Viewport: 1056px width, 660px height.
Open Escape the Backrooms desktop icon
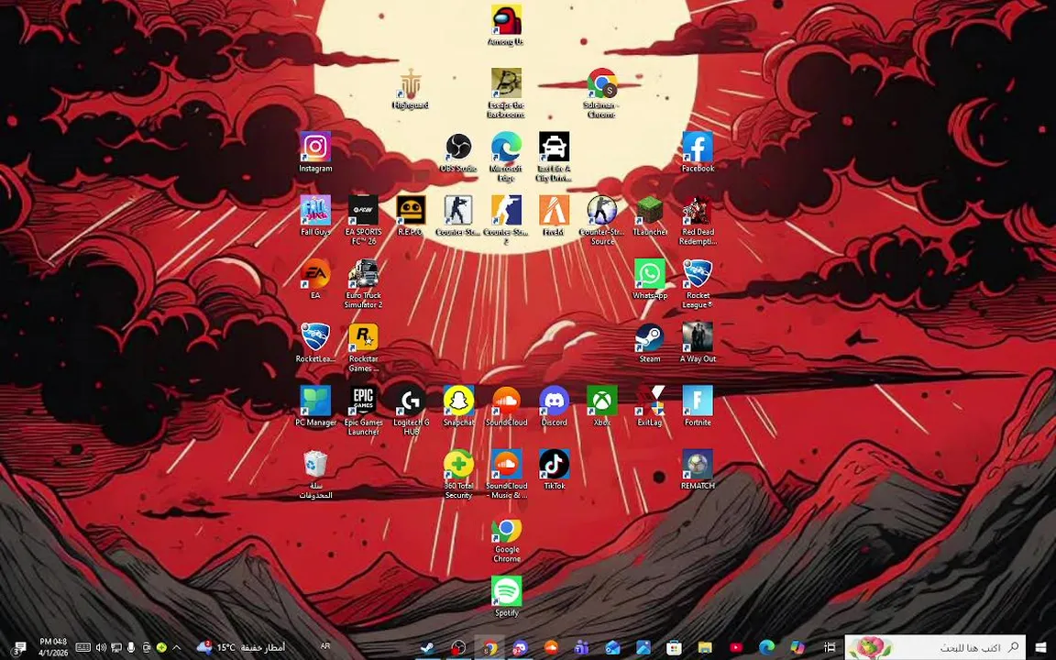point(506,93)
